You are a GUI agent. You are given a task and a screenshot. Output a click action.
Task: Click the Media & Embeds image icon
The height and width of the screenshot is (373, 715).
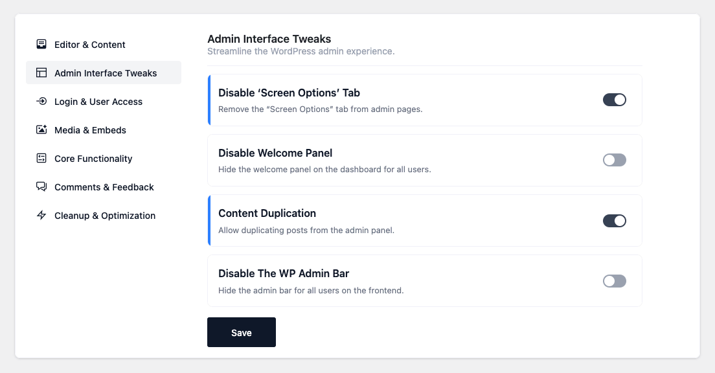click(x=41, y=130)
